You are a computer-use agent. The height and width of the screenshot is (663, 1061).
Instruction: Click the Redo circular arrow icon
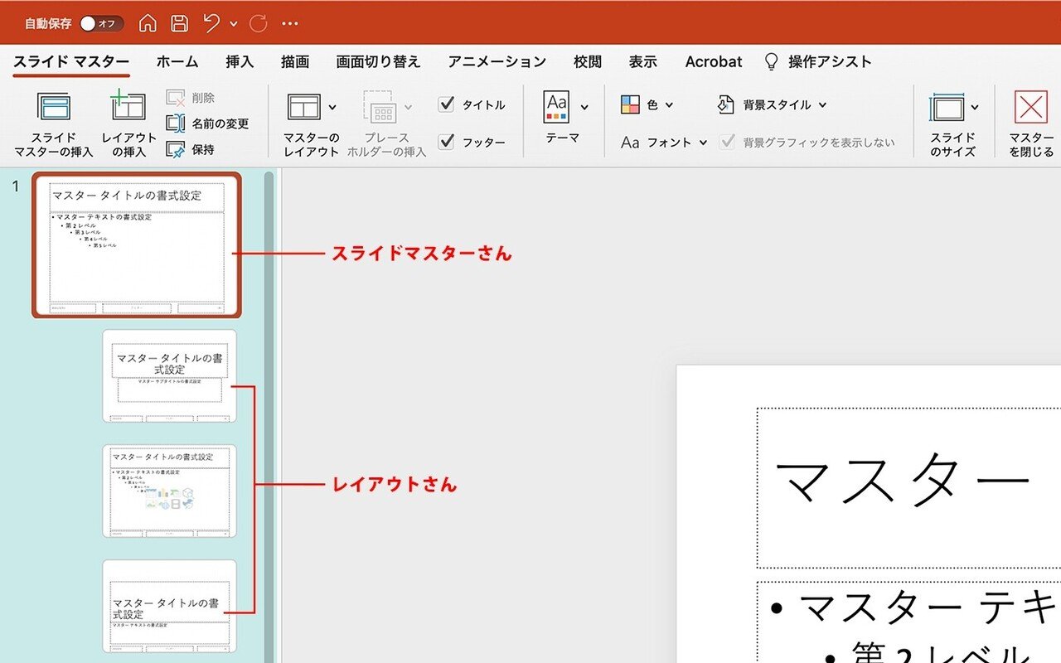(x=259, y=23)
